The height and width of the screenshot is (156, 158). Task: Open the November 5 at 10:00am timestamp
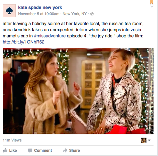[39, 14]
